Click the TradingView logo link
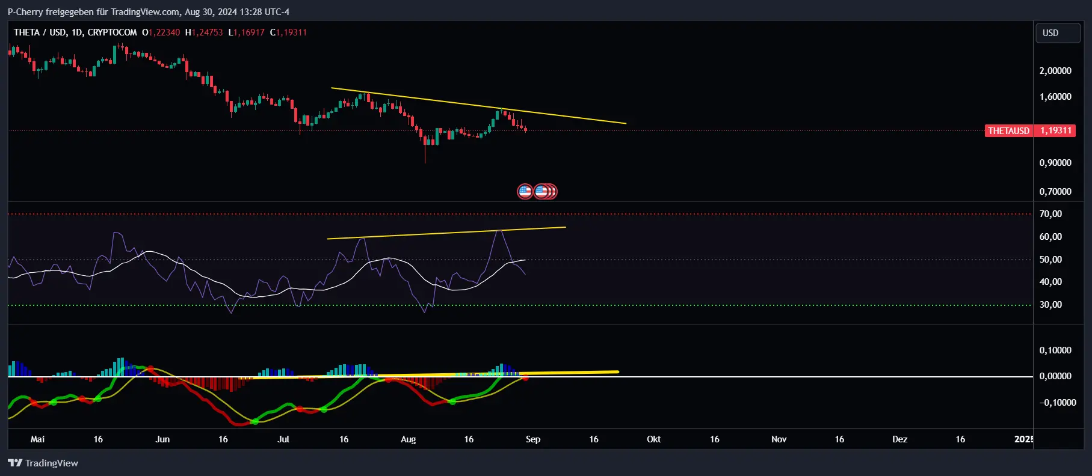1092x476 pixels. pos(43,463)
